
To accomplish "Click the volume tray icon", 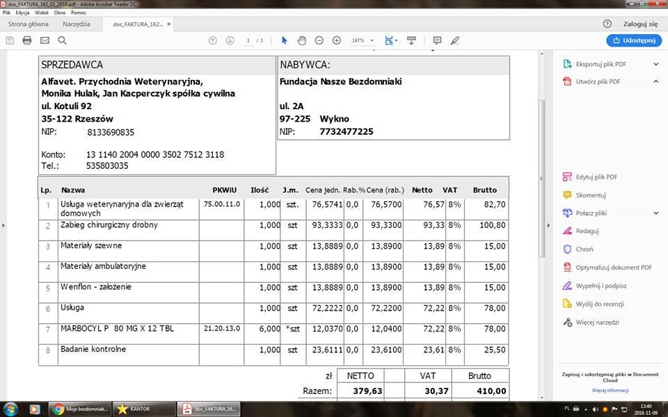I will point(595,409).
